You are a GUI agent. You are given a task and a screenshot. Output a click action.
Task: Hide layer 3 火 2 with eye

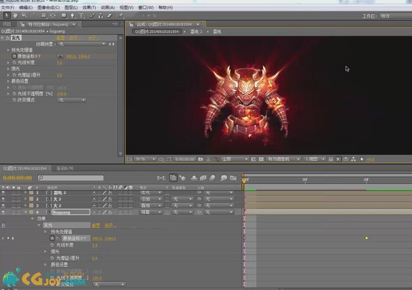pos(3,206)
